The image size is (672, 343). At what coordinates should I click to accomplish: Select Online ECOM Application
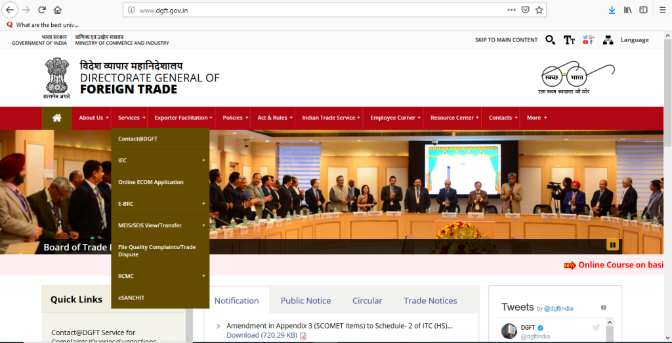(160, 182)
